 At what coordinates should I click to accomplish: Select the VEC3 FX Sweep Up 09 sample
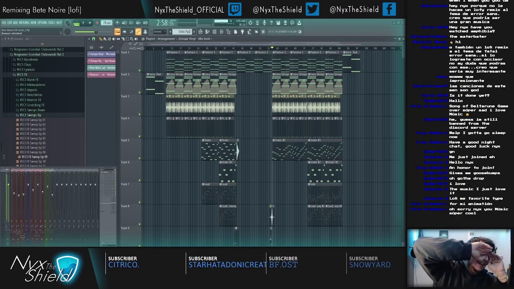(34, 157)
